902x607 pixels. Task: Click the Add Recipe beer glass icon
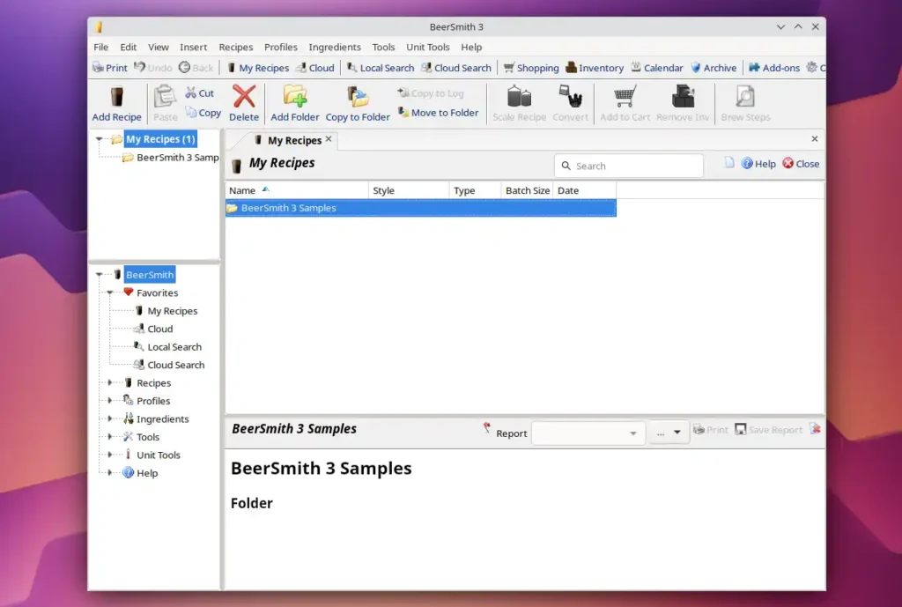tap(116, 97)
